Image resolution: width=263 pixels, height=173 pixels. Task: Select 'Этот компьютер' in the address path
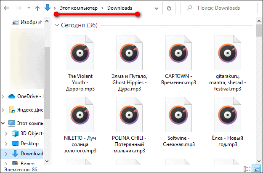pyautogui.click(x=79, y=8)
